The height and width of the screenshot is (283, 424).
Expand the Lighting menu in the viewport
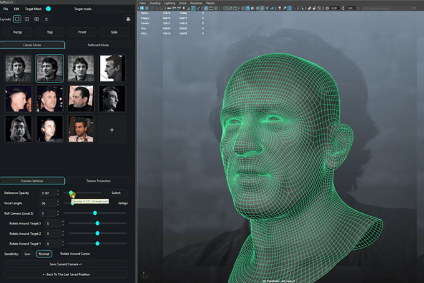click(x=169, y=3)
